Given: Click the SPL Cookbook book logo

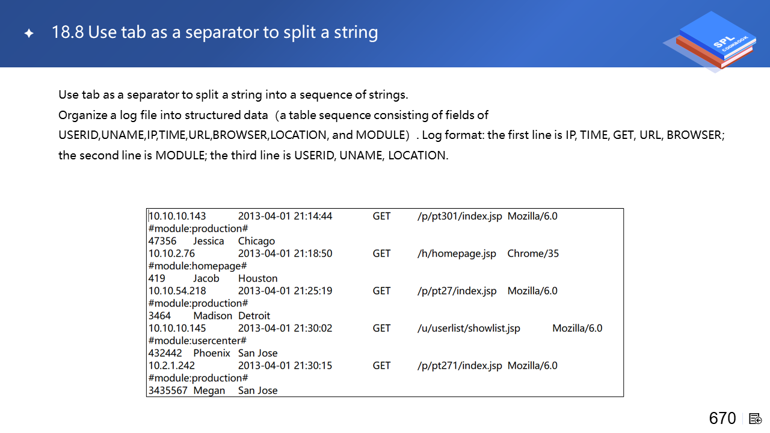Looking at the screenshot, I should click(711, 41).
